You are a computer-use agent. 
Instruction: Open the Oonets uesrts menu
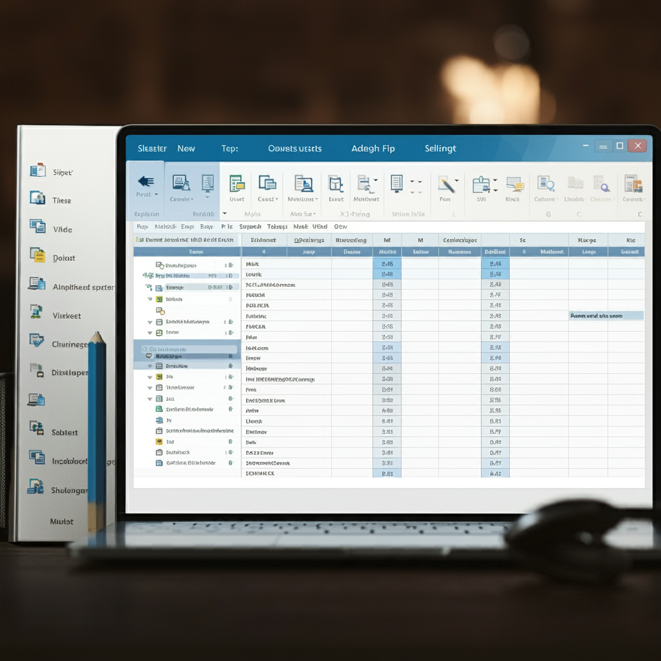pyautogui.click(x=294, y=148)
